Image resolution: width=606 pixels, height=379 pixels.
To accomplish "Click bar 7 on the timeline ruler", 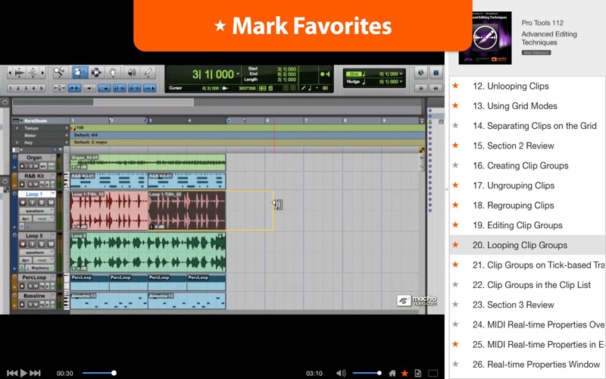I will click(x=305, y=121).
